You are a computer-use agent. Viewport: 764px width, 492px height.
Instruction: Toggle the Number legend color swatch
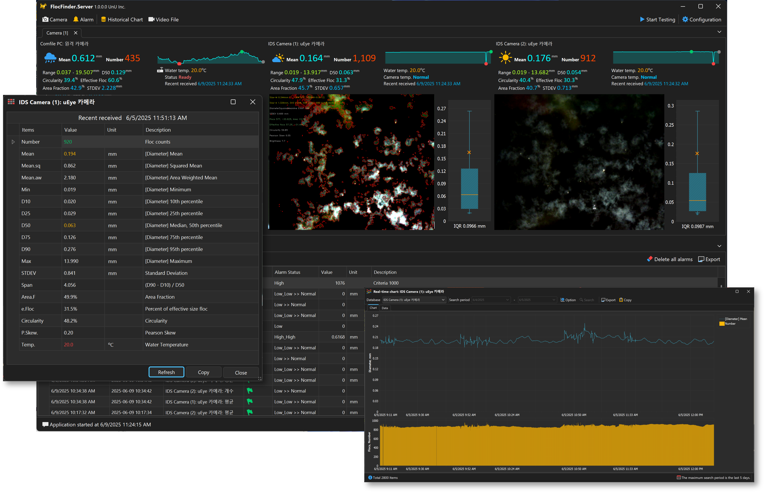(x=722, y=324)
